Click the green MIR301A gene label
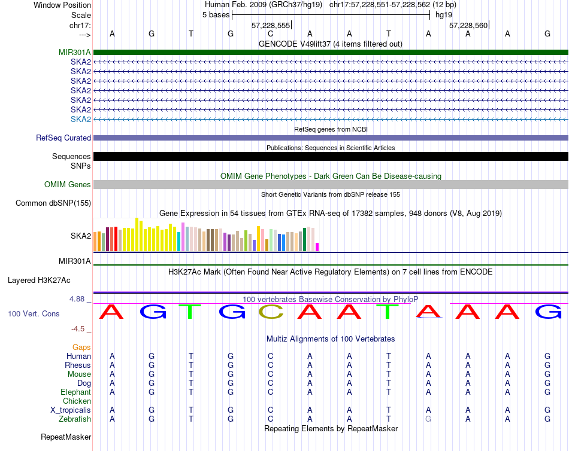Viewport: 569px width, 451px height. 74,52
